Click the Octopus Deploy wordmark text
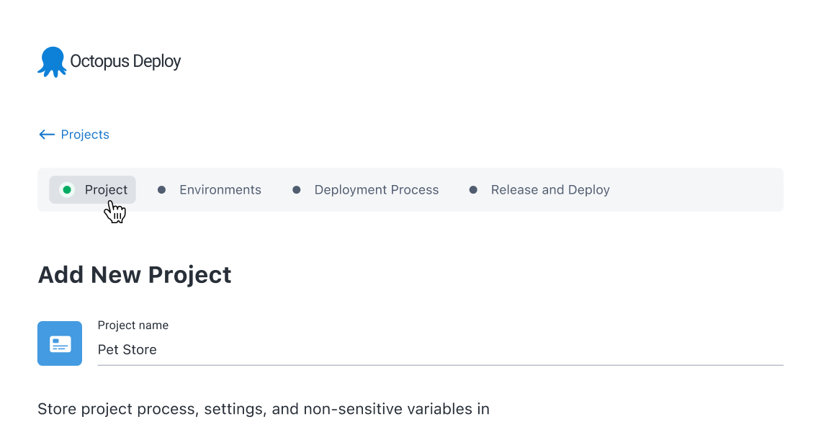821x432 pixels. (x=125, y=62)
